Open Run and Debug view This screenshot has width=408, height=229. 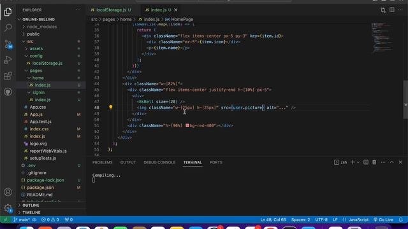[x=8, y=60]
